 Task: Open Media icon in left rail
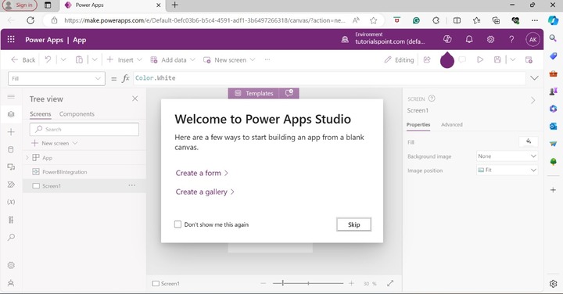11,167
